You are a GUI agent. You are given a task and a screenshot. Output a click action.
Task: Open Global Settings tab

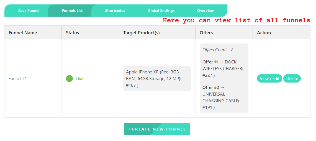[x=161, y=11]
